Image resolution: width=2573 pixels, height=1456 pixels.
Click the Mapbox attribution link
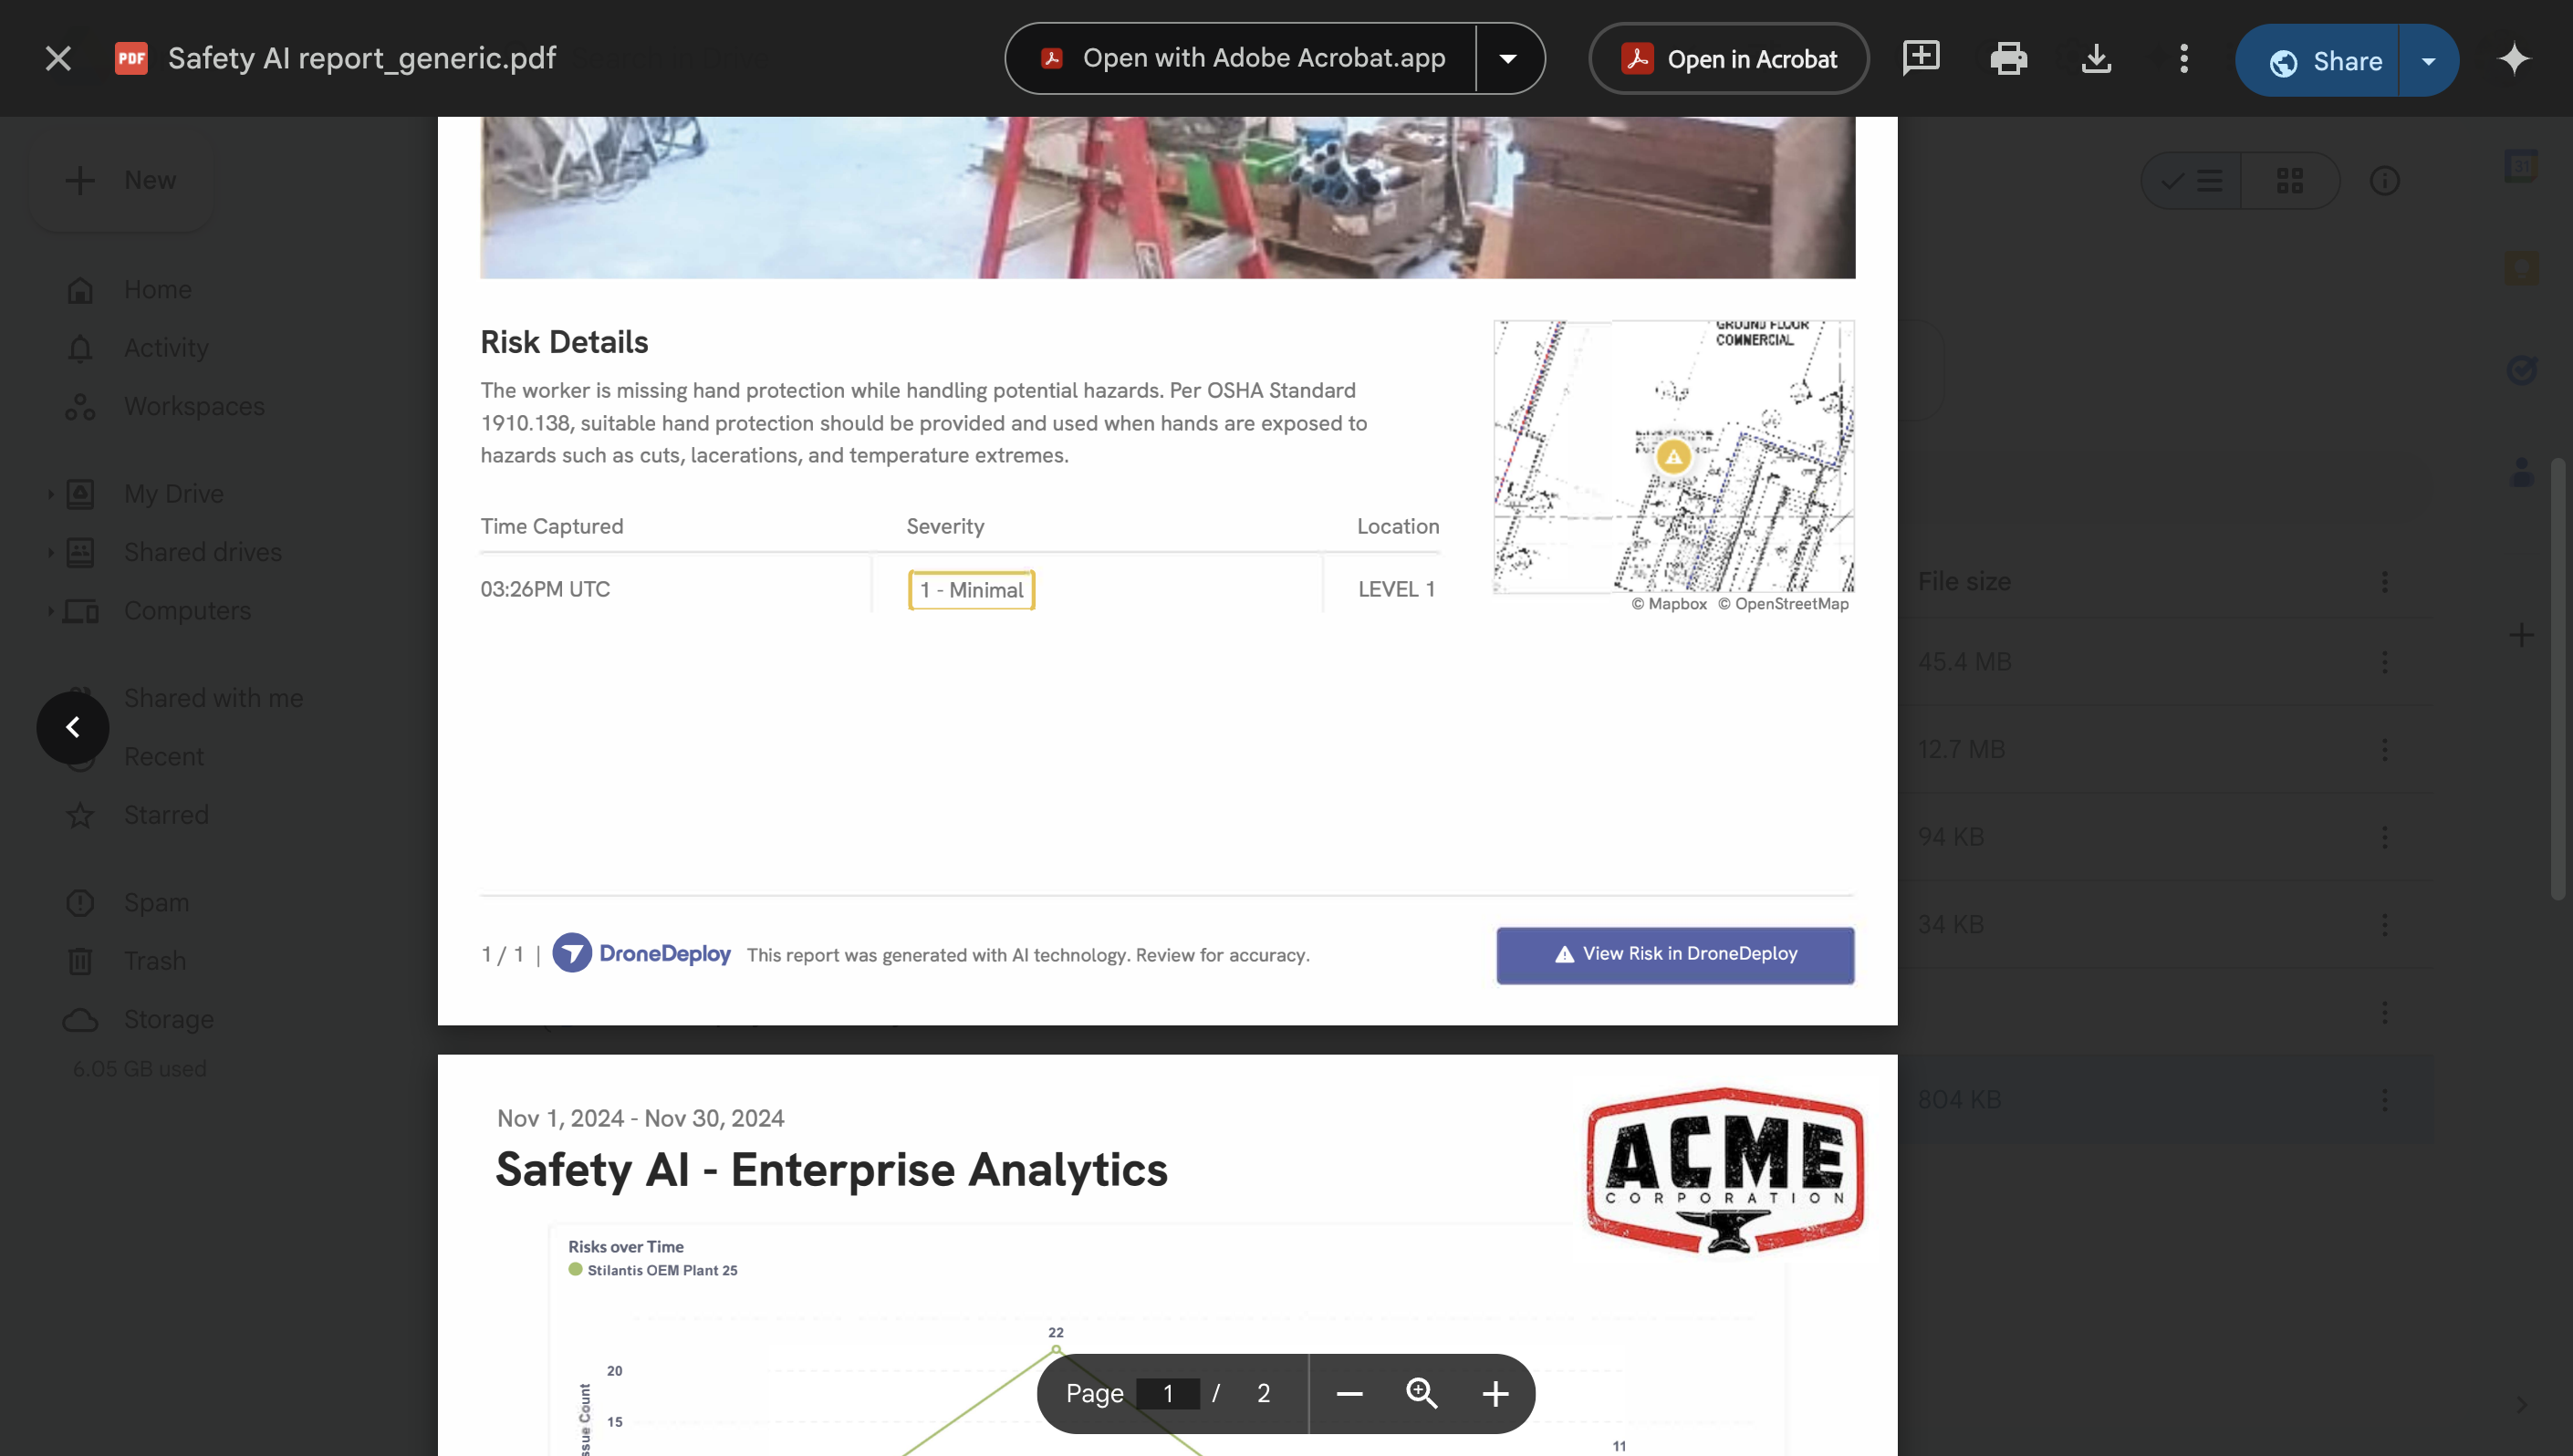coord(1669,604)
